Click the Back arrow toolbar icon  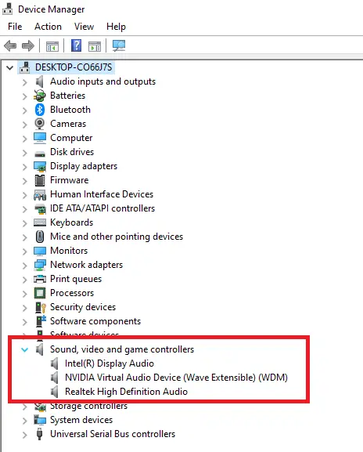tap(10, 46)
